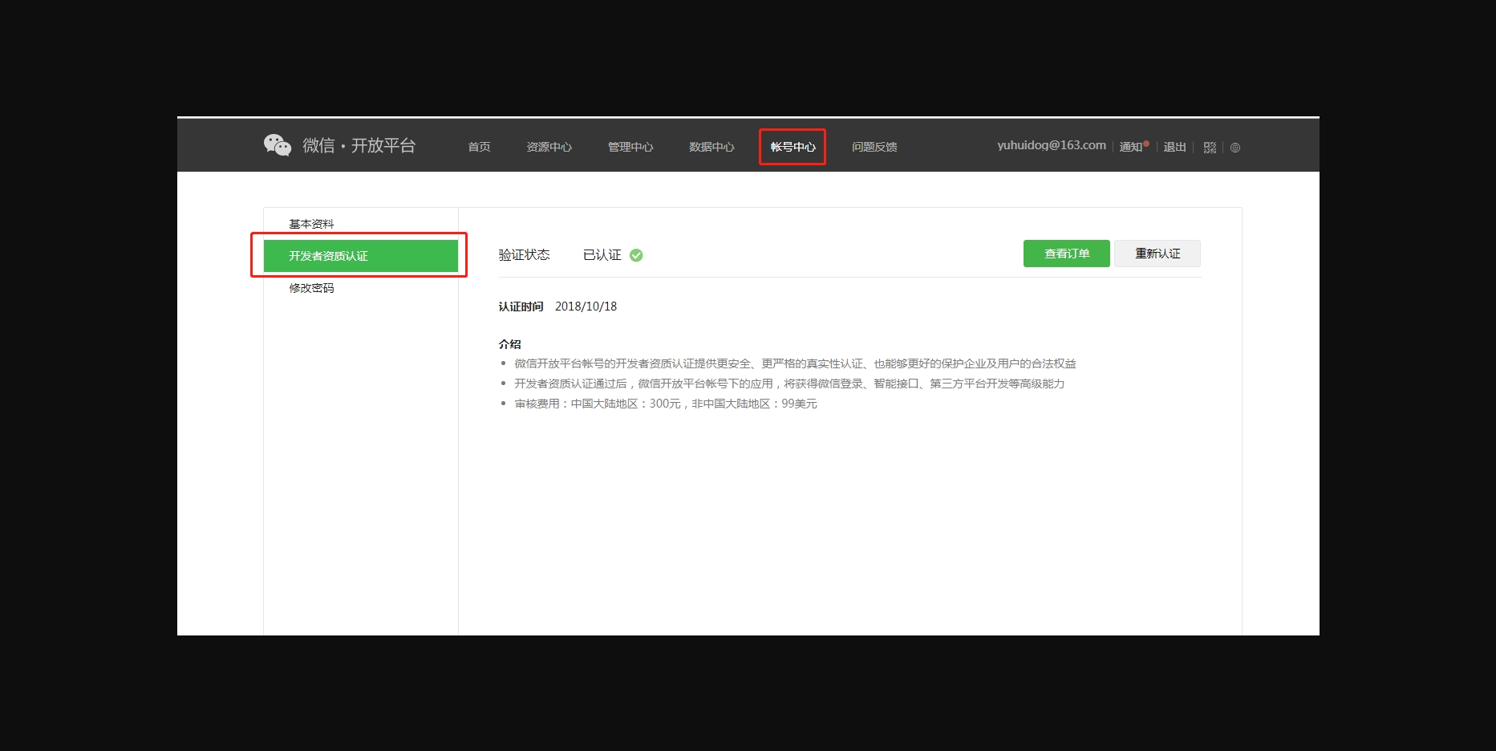Viewport: 1496px width, 751px height.
Task: Click the yuhuidog@163.com account email
Action: pos(1051,145)
